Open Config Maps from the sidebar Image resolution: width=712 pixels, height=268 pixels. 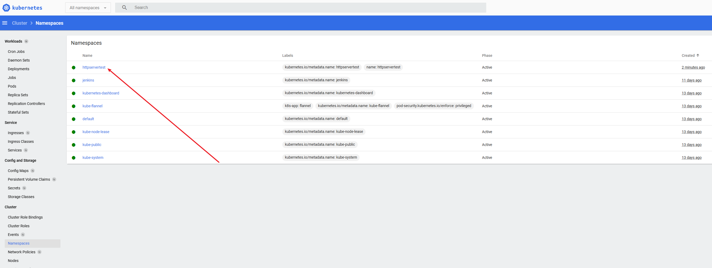18,171
